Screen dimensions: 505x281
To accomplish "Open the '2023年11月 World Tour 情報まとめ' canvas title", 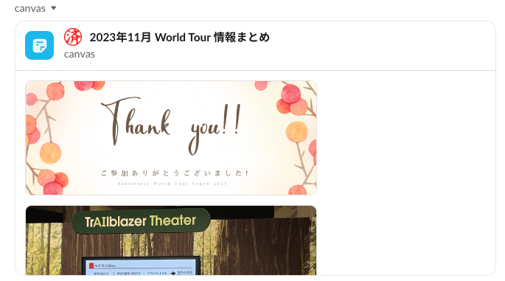I will (179, 38).
